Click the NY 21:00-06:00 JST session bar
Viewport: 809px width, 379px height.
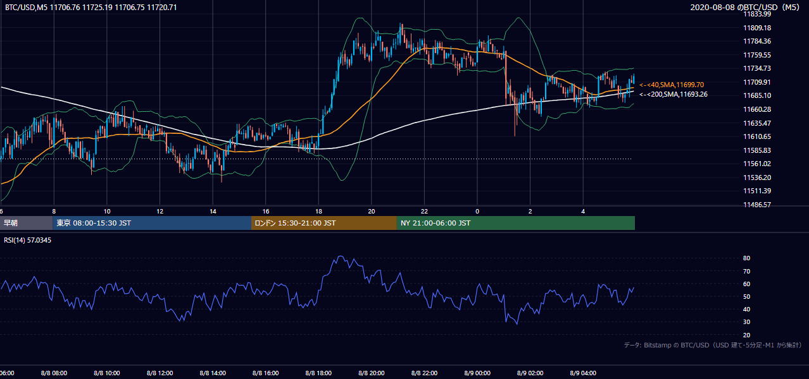coord(516,223)
